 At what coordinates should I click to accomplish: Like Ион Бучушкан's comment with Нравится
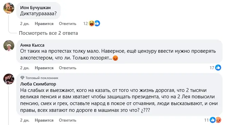pyautogui.click(x=44, y=24)
